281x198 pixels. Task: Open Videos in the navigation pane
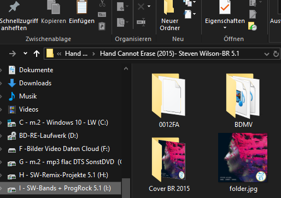click(28, 109)
